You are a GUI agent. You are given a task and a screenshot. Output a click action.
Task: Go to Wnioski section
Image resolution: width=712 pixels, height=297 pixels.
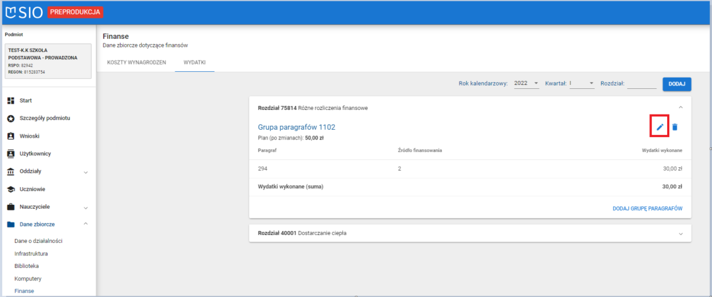pyautogui.click(x=30, y=136)
